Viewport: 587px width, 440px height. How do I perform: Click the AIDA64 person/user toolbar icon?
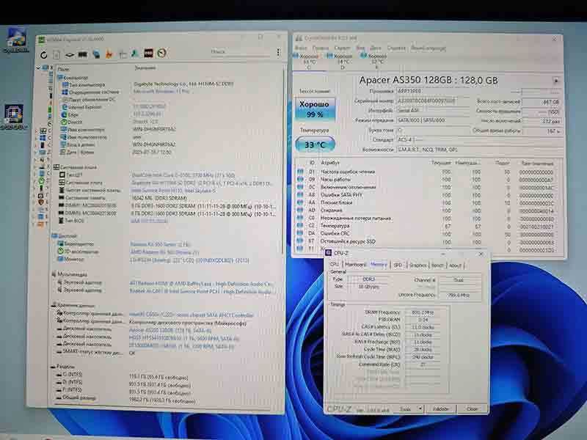tap(135, 54)
